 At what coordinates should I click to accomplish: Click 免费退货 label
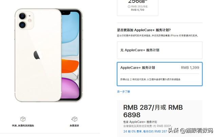point(74,126)
